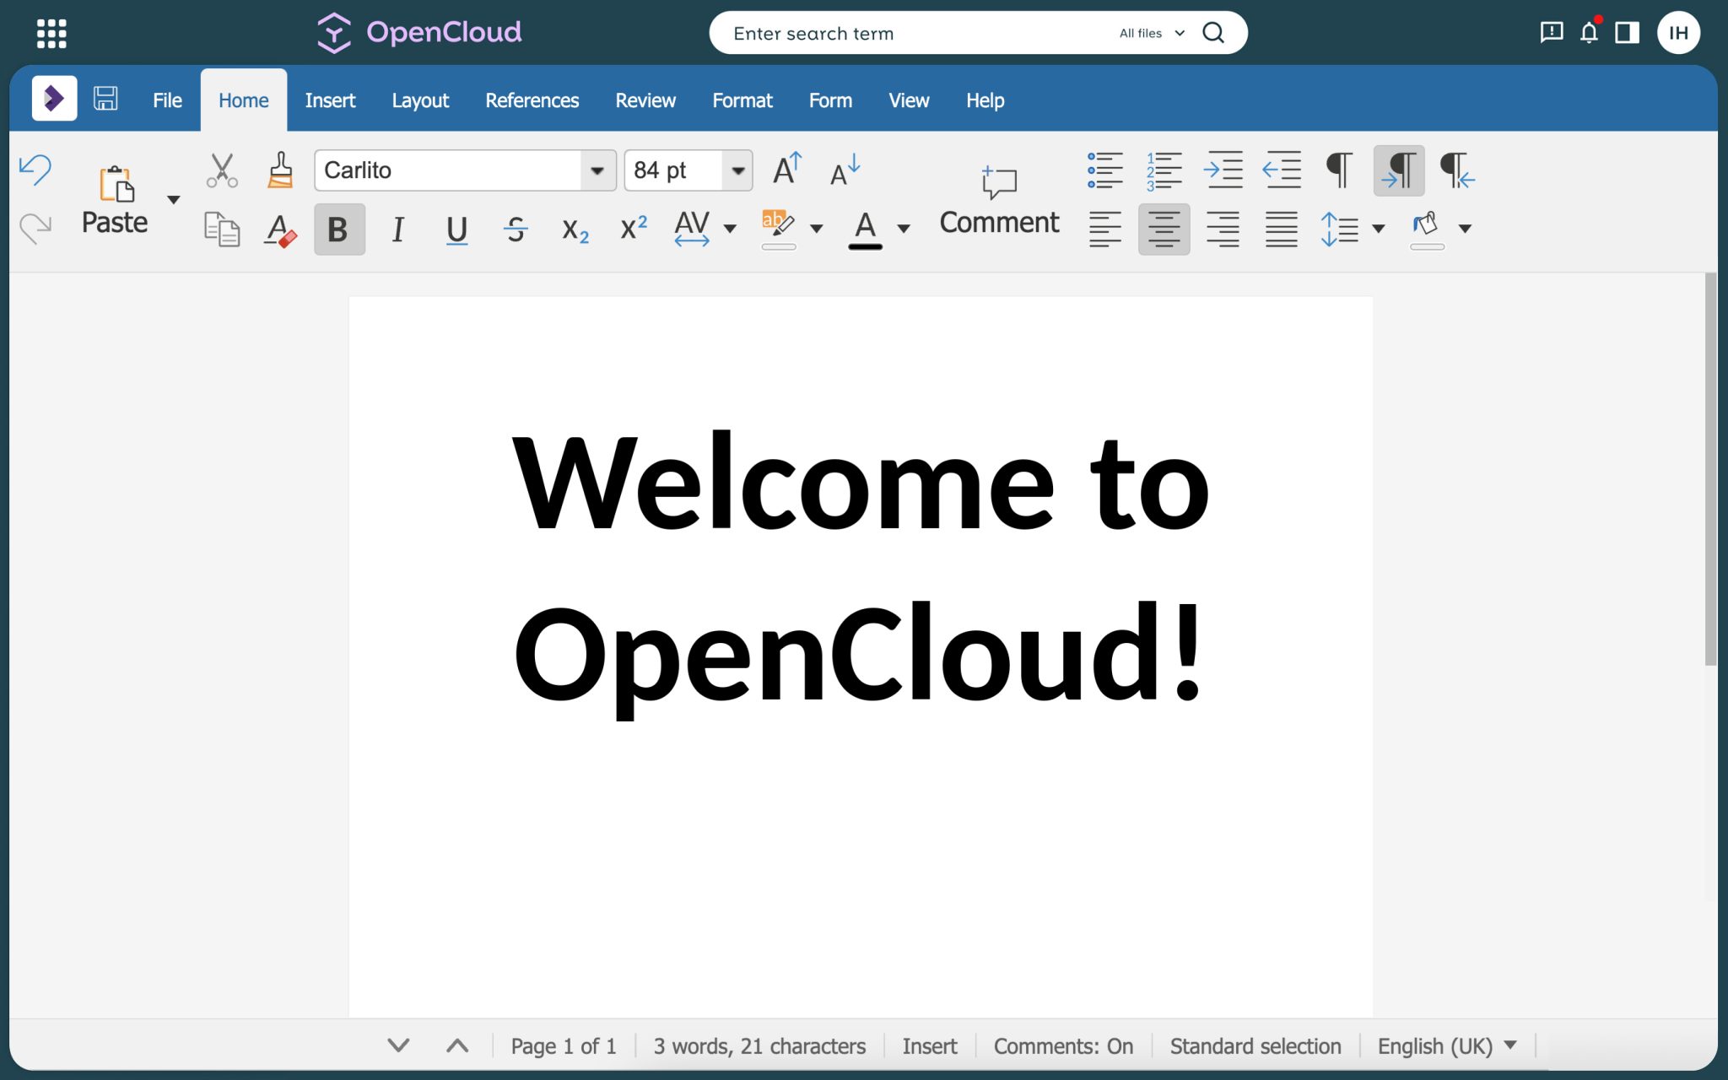Select the Format Painter tool

(279, 169)
